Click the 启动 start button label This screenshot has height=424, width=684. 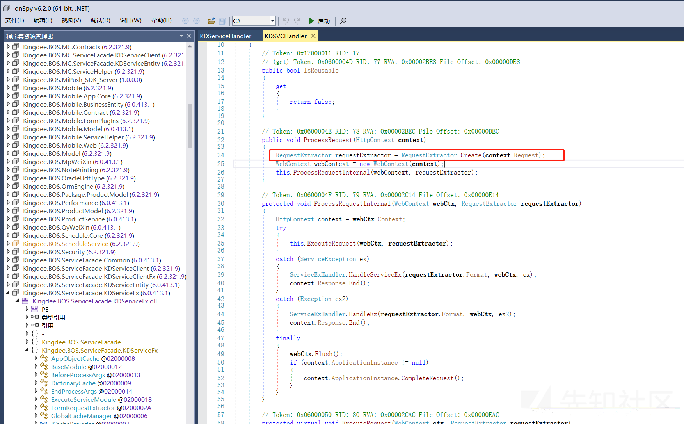[x=324, y=21]
